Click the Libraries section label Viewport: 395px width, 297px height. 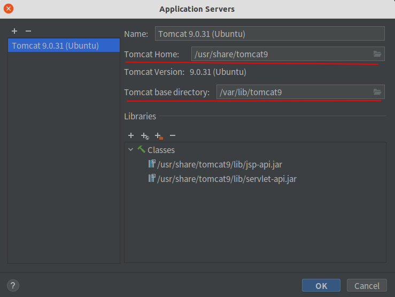click(x=140, y=116)
